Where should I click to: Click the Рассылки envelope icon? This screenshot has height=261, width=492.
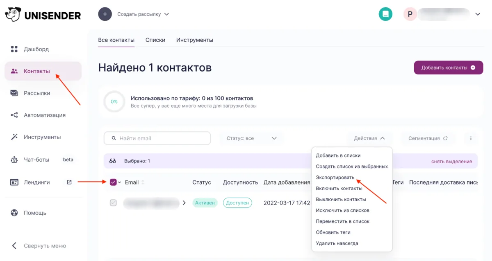(x=14, y=93)
